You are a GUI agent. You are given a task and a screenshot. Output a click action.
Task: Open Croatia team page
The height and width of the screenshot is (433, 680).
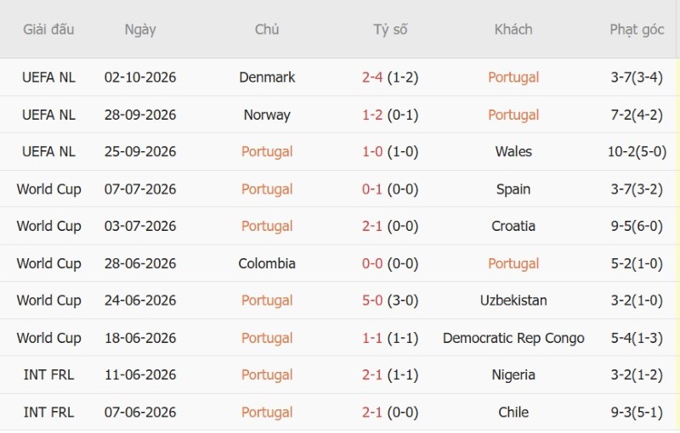pos(513,226)
